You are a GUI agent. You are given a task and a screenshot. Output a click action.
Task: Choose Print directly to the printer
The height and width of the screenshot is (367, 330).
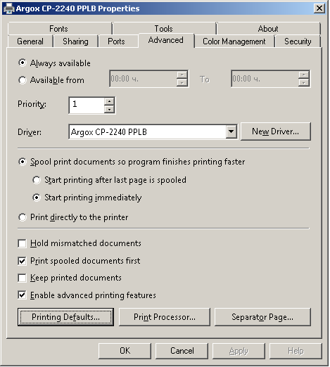click(x=23, y=217)
